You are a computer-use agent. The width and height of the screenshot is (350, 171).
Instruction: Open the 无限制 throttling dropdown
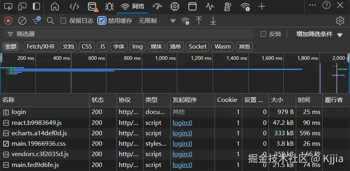pyautogui.click(x=157, y=21)
